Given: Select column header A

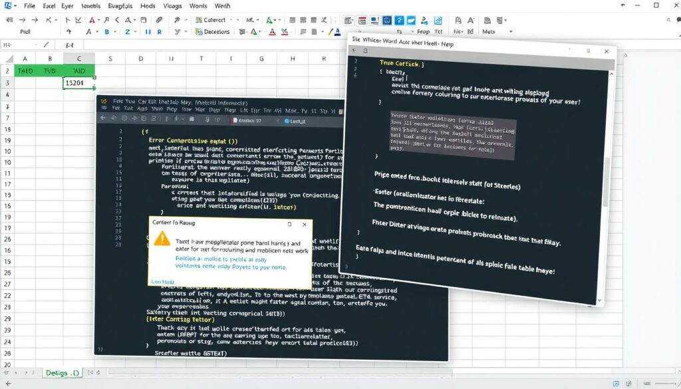Looking at the screenshot, I should (x=25, y=59).
